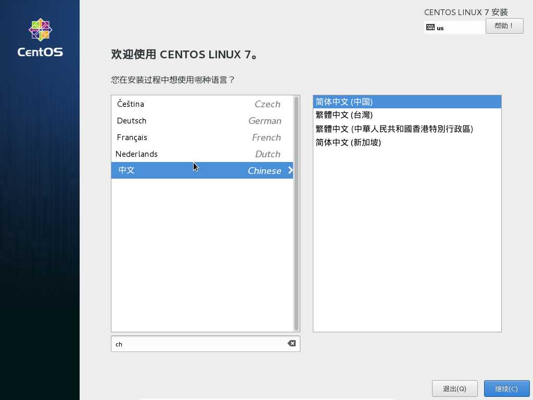This screenshot has width=533, height=400.
Task: Click the 退出(Q) quit button
Action: (455, 389)
